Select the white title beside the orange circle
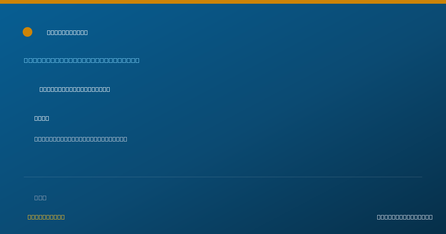Viewport: 446px width, 234px height. pyautogui.click(x=67, y=32)
